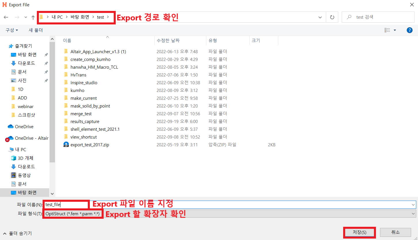Viewport: 418px width, 240px height.
Task: Open the recent locations dropdown arrow
Action: (26, 17)
